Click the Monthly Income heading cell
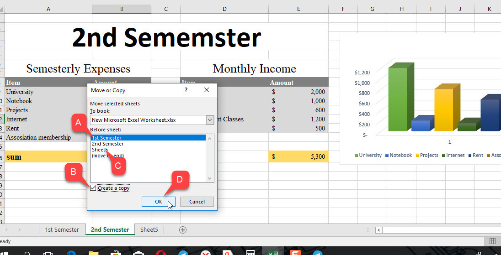The width and height of the screenshot is (501, 255). coord(254,68)
